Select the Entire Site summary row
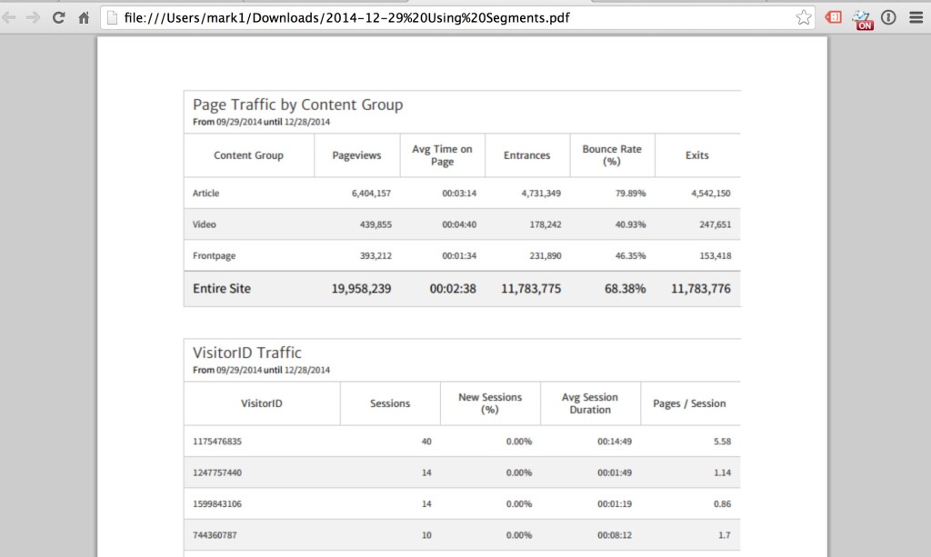Viewport: 931px width, 557px height. coord(462,289)
